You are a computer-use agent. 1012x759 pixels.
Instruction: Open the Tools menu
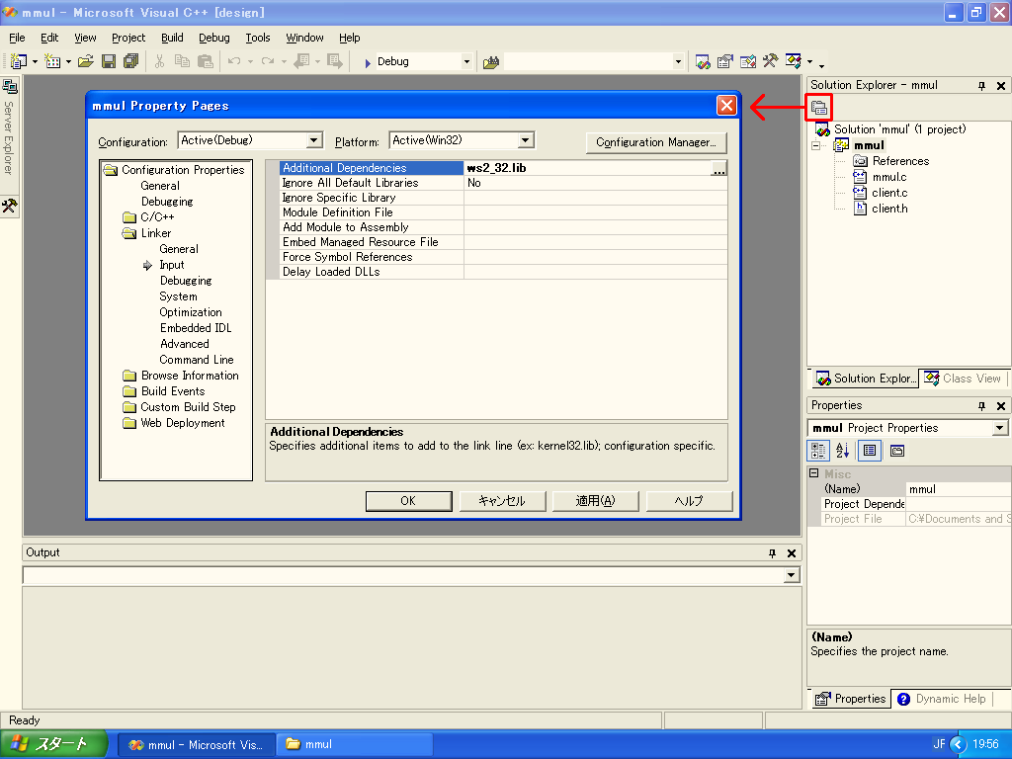258,39
